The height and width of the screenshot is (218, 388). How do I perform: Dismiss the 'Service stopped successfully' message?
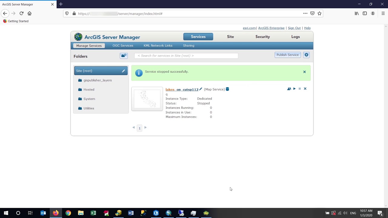[x=304, y=72]
